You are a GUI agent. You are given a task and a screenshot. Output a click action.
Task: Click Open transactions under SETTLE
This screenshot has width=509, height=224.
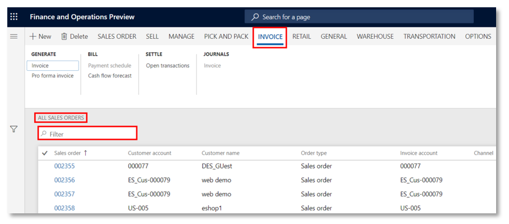pyautogui.click(x=167, y=66)
